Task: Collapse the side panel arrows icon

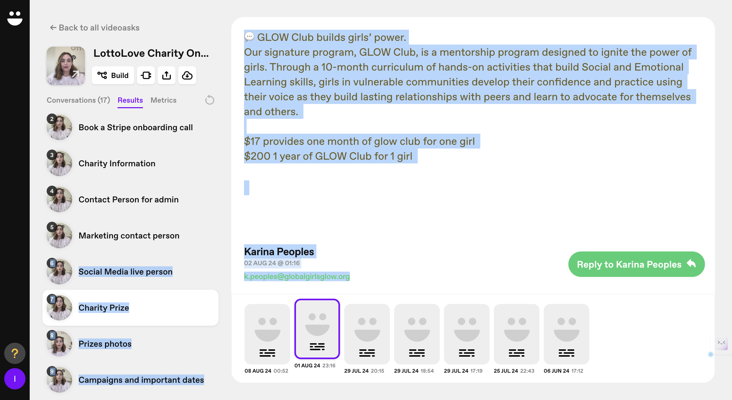Action: point(721,343)
